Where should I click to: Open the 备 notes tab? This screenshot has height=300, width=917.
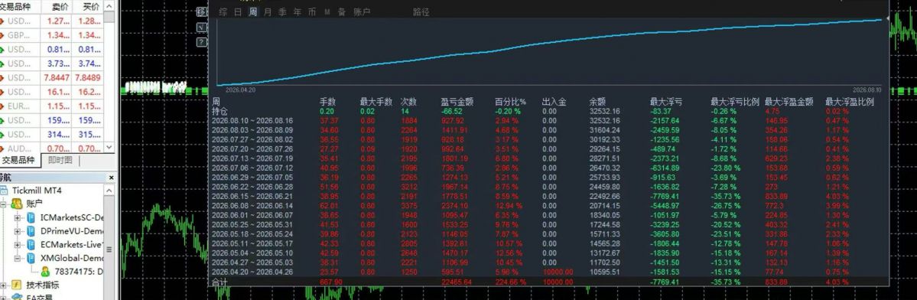tap(342, 11)
